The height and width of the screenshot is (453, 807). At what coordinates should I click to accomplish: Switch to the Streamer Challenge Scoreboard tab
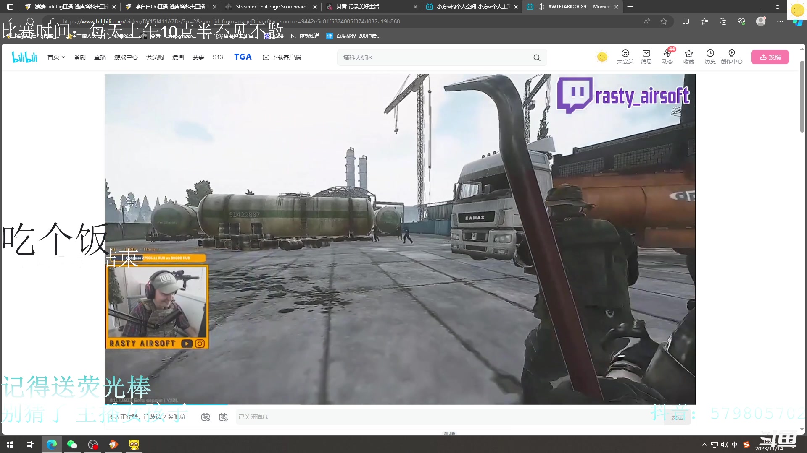[271, 7]
